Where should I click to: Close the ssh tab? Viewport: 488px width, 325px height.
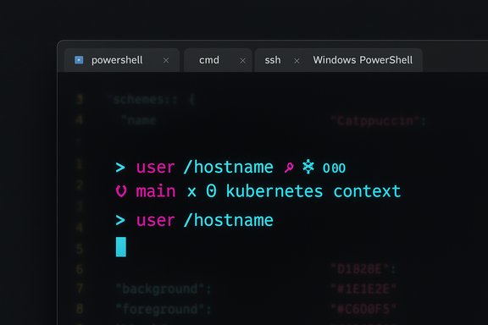click(297, 61)
